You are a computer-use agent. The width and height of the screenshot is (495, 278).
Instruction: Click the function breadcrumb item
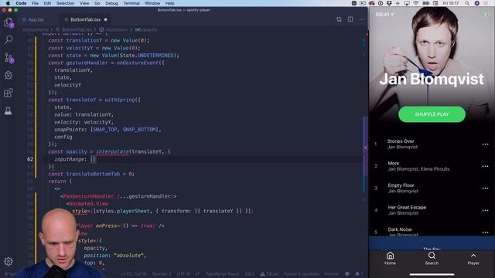pos(114,29)
